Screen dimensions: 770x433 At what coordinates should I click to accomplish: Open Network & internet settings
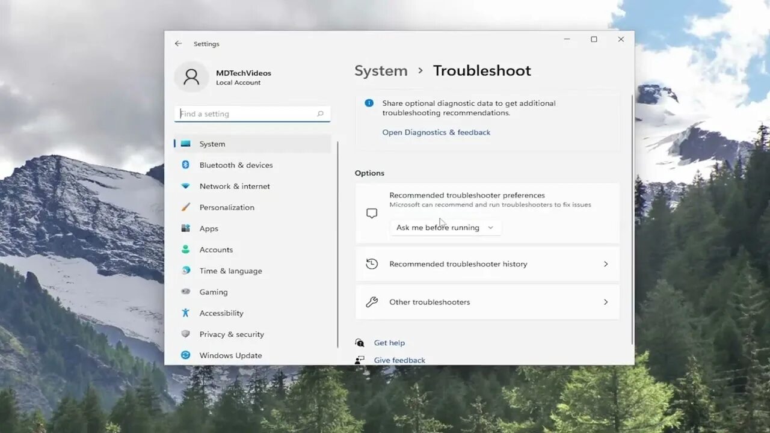253,186
